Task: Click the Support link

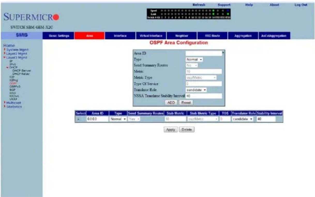Action: click(x=224, y=5)
